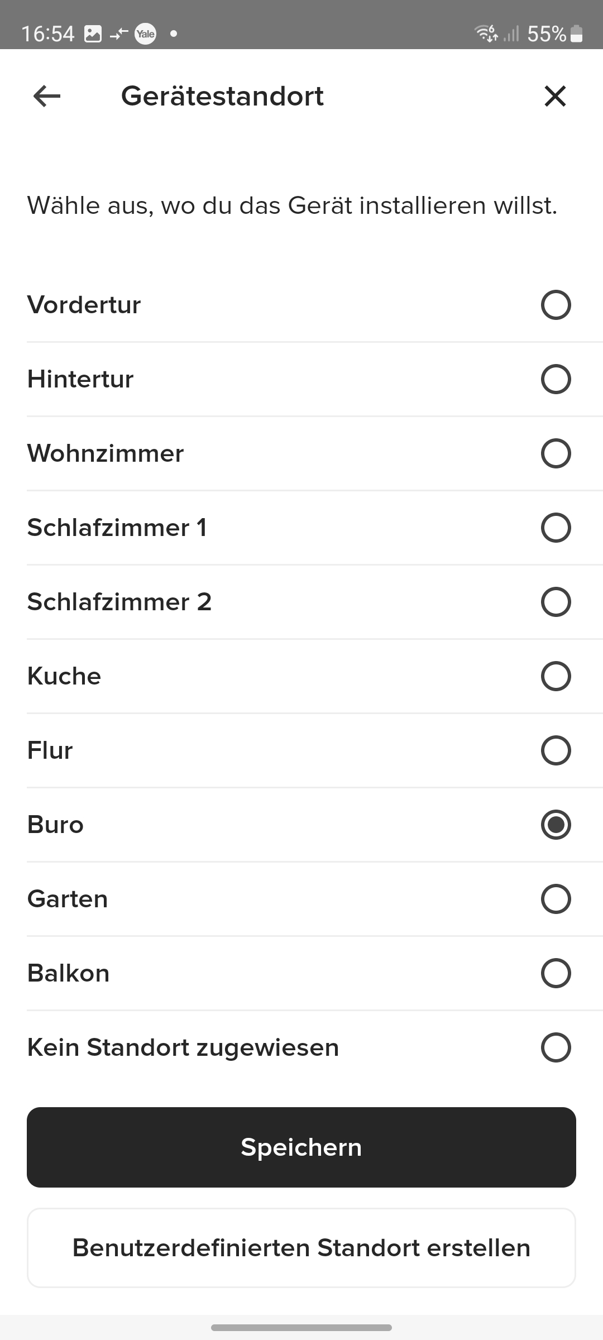Select Schlafzimmer 2 option
Image resolution: width=603 pixels, height=1340 pixels.
click(x=556, y=602)
